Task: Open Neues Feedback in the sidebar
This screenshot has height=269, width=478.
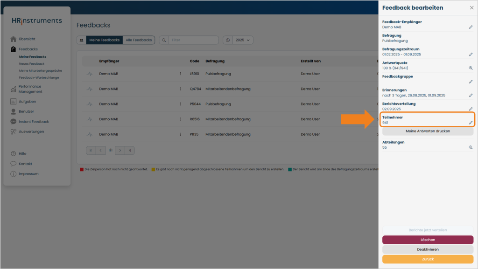Action: pos(32,64)
